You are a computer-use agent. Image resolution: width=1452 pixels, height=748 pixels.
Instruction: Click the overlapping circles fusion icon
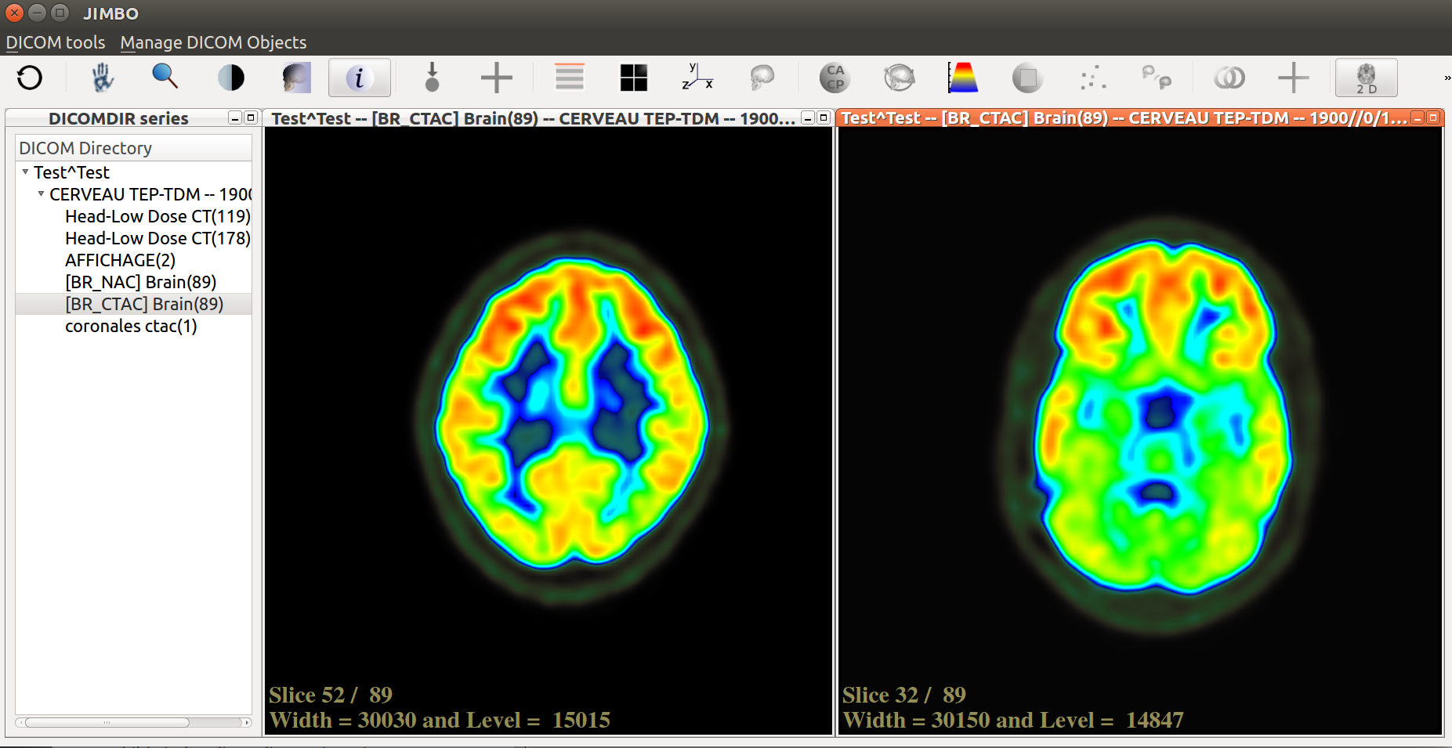[1229, 78]
